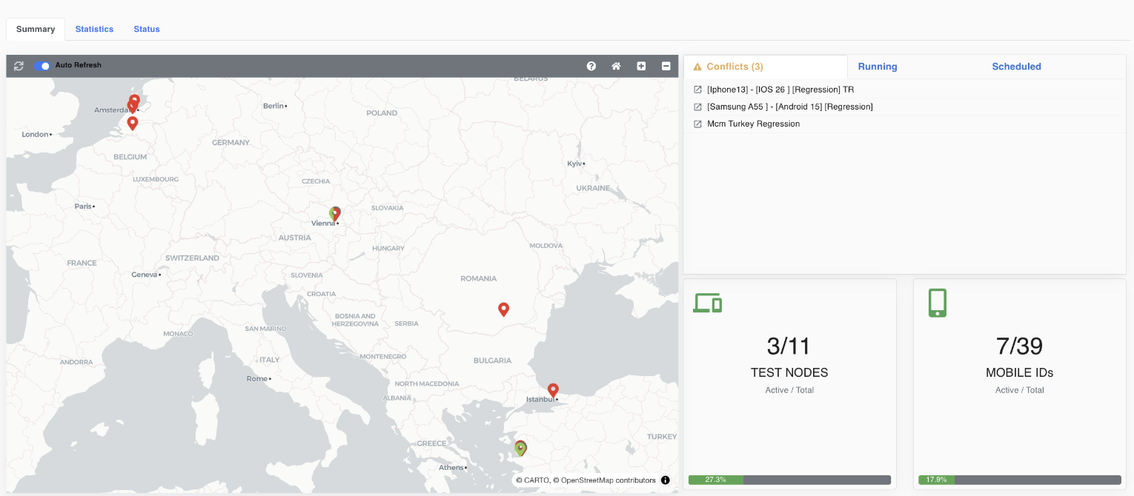Select the [Samsung A55 ] - [Android 15] conflict
Image resolution: width=1134 pixels, height=496 pixels.
pos(790,107)
